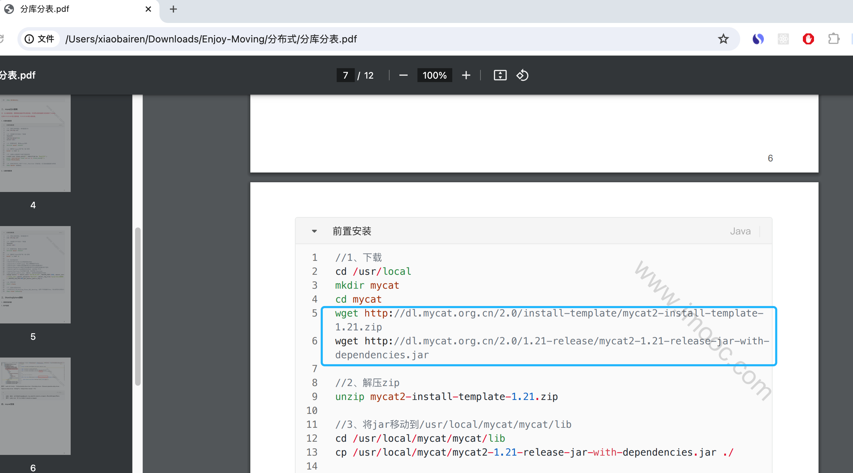Bookmark this page with the star icon

[723, 39]
